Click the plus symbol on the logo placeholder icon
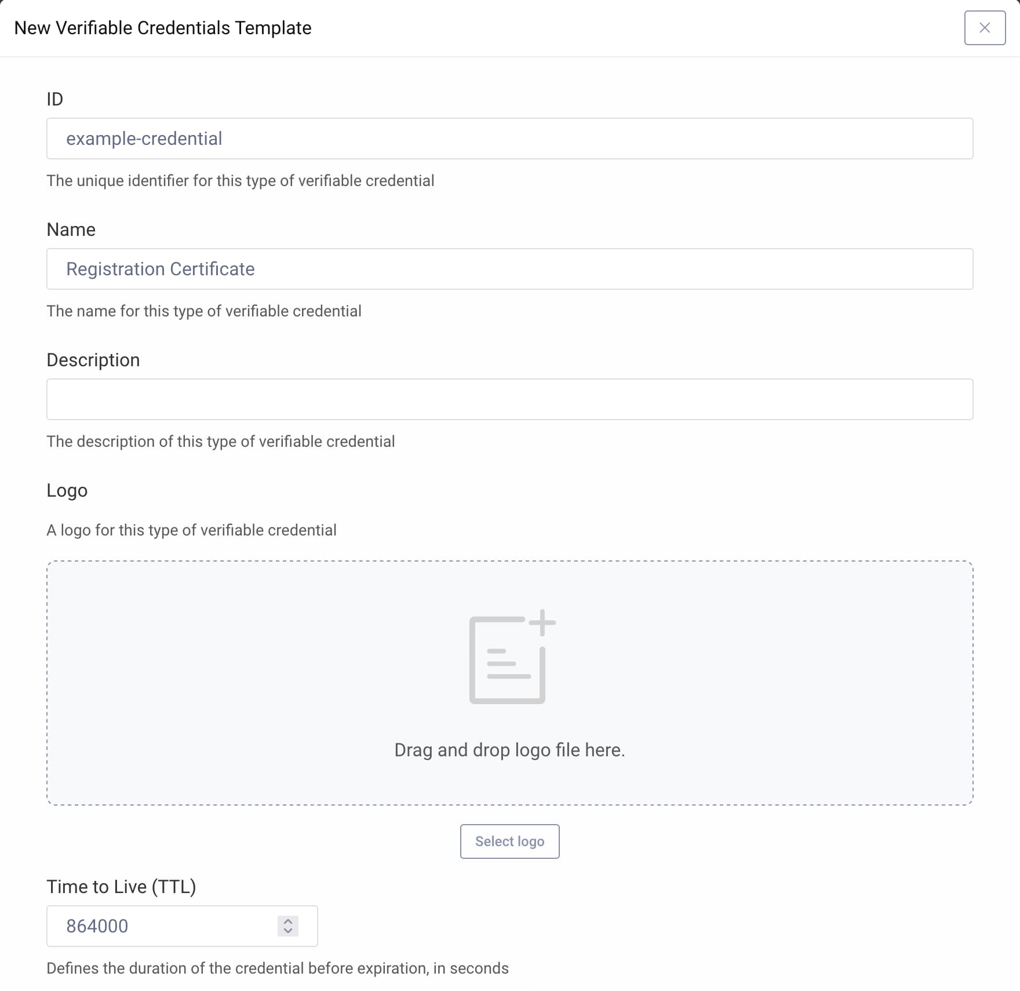The height and width of the screenshot is (991, 1020). 542,624
